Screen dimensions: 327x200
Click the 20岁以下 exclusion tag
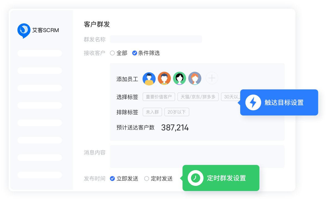pos(177,112)
